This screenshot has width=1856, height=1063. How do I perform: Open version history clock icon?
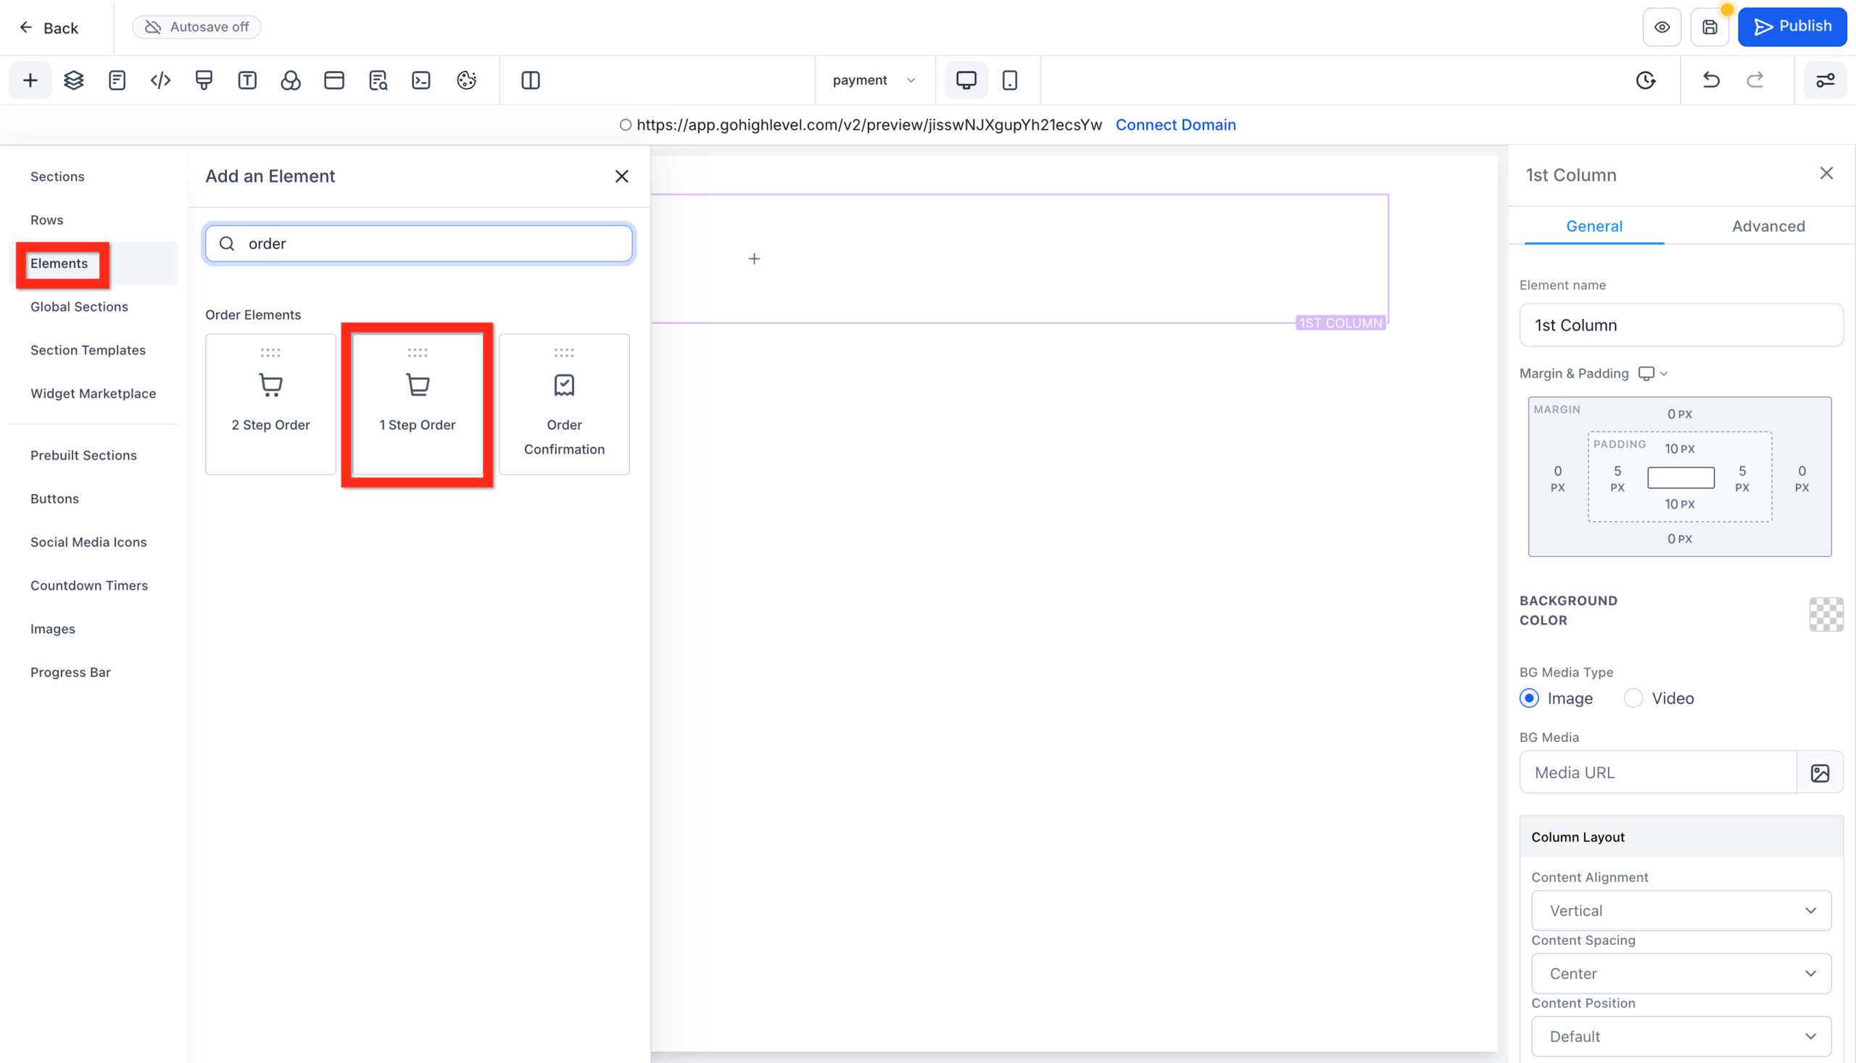click(1645, 80)
